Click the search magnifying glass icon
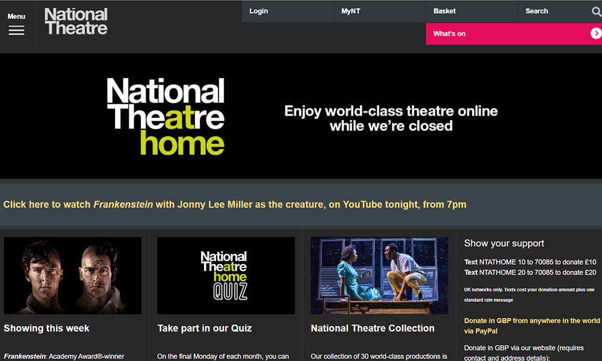This screenshot has width=602, height=361. click(596, 11)
